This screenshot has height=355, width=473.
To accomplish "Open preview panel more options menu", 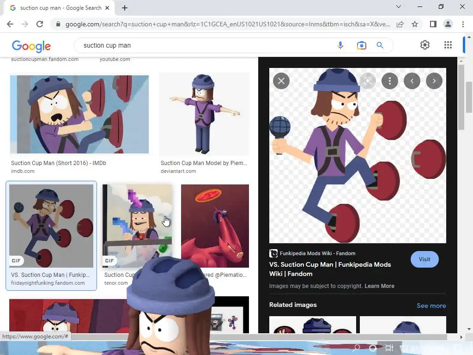I will 390,81.
